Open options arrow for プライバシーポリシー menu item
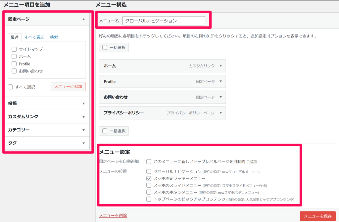The image size is (339, 222). click(221, 113)
